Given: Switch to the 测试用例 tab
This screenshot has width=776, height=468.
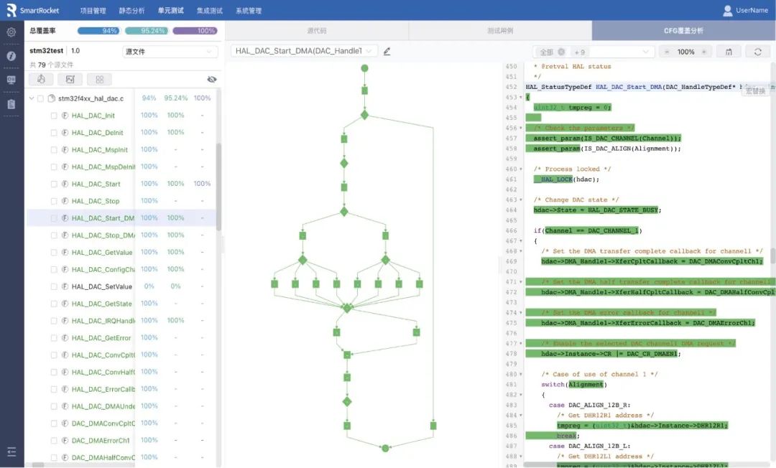Looking at the screenshot, I should (x=499, y=31).
